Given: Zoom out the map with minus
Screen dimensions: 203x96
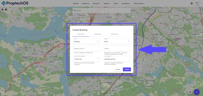Looking at the screenshot, I should click(3, 94).
